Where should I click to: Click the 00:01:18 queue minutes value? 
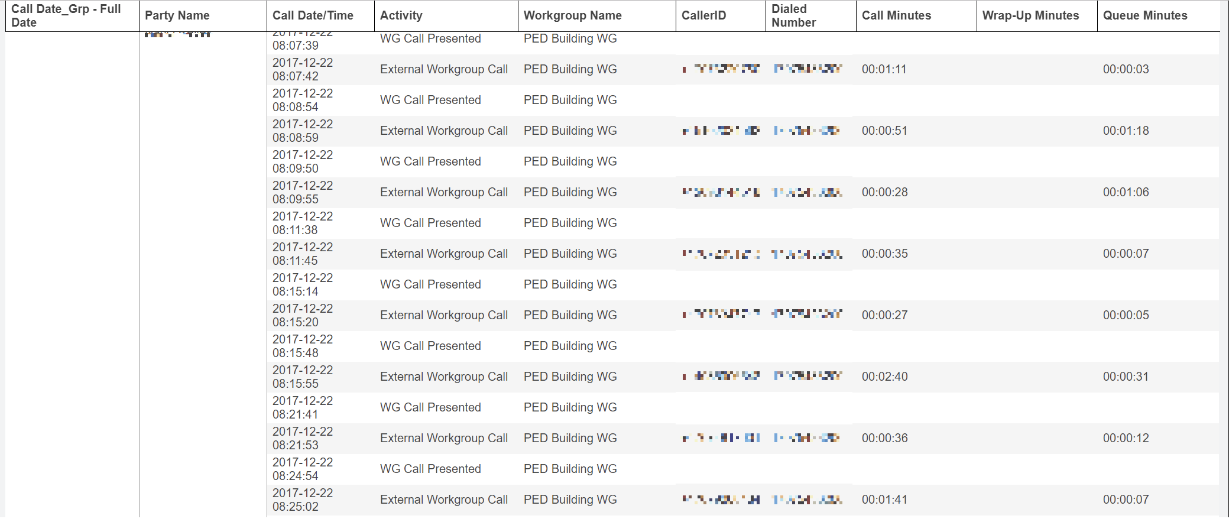tap(1126, 131)
